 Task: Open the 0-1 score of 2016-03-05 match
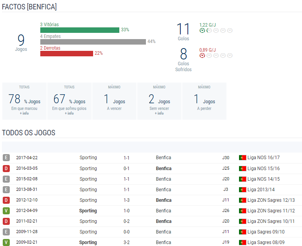[x=126, y=169]
